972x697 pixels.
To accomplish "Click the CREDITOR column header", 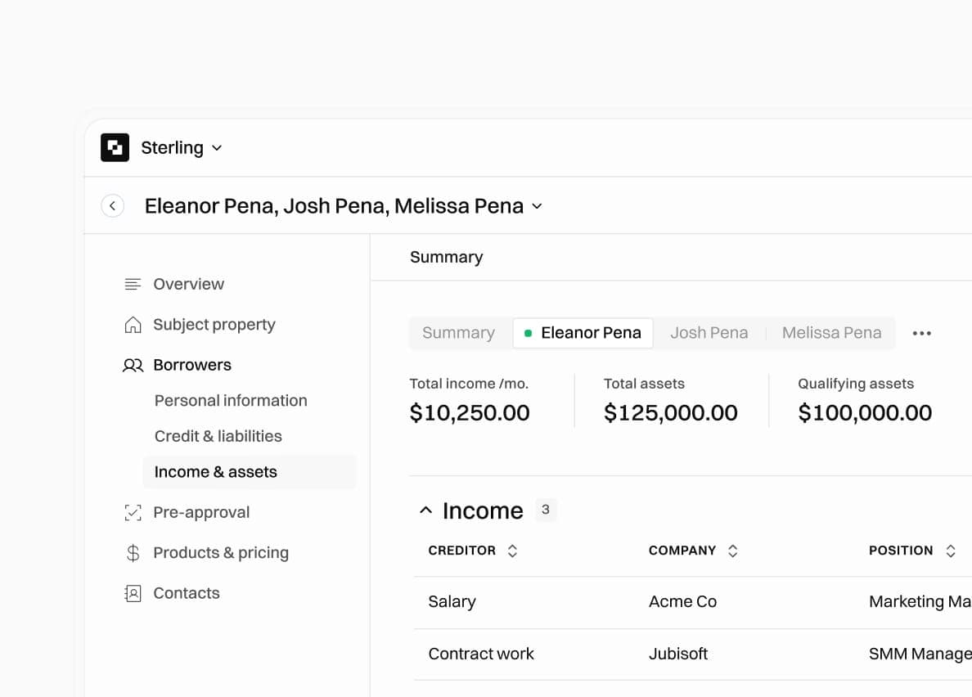I will (461, 551).
